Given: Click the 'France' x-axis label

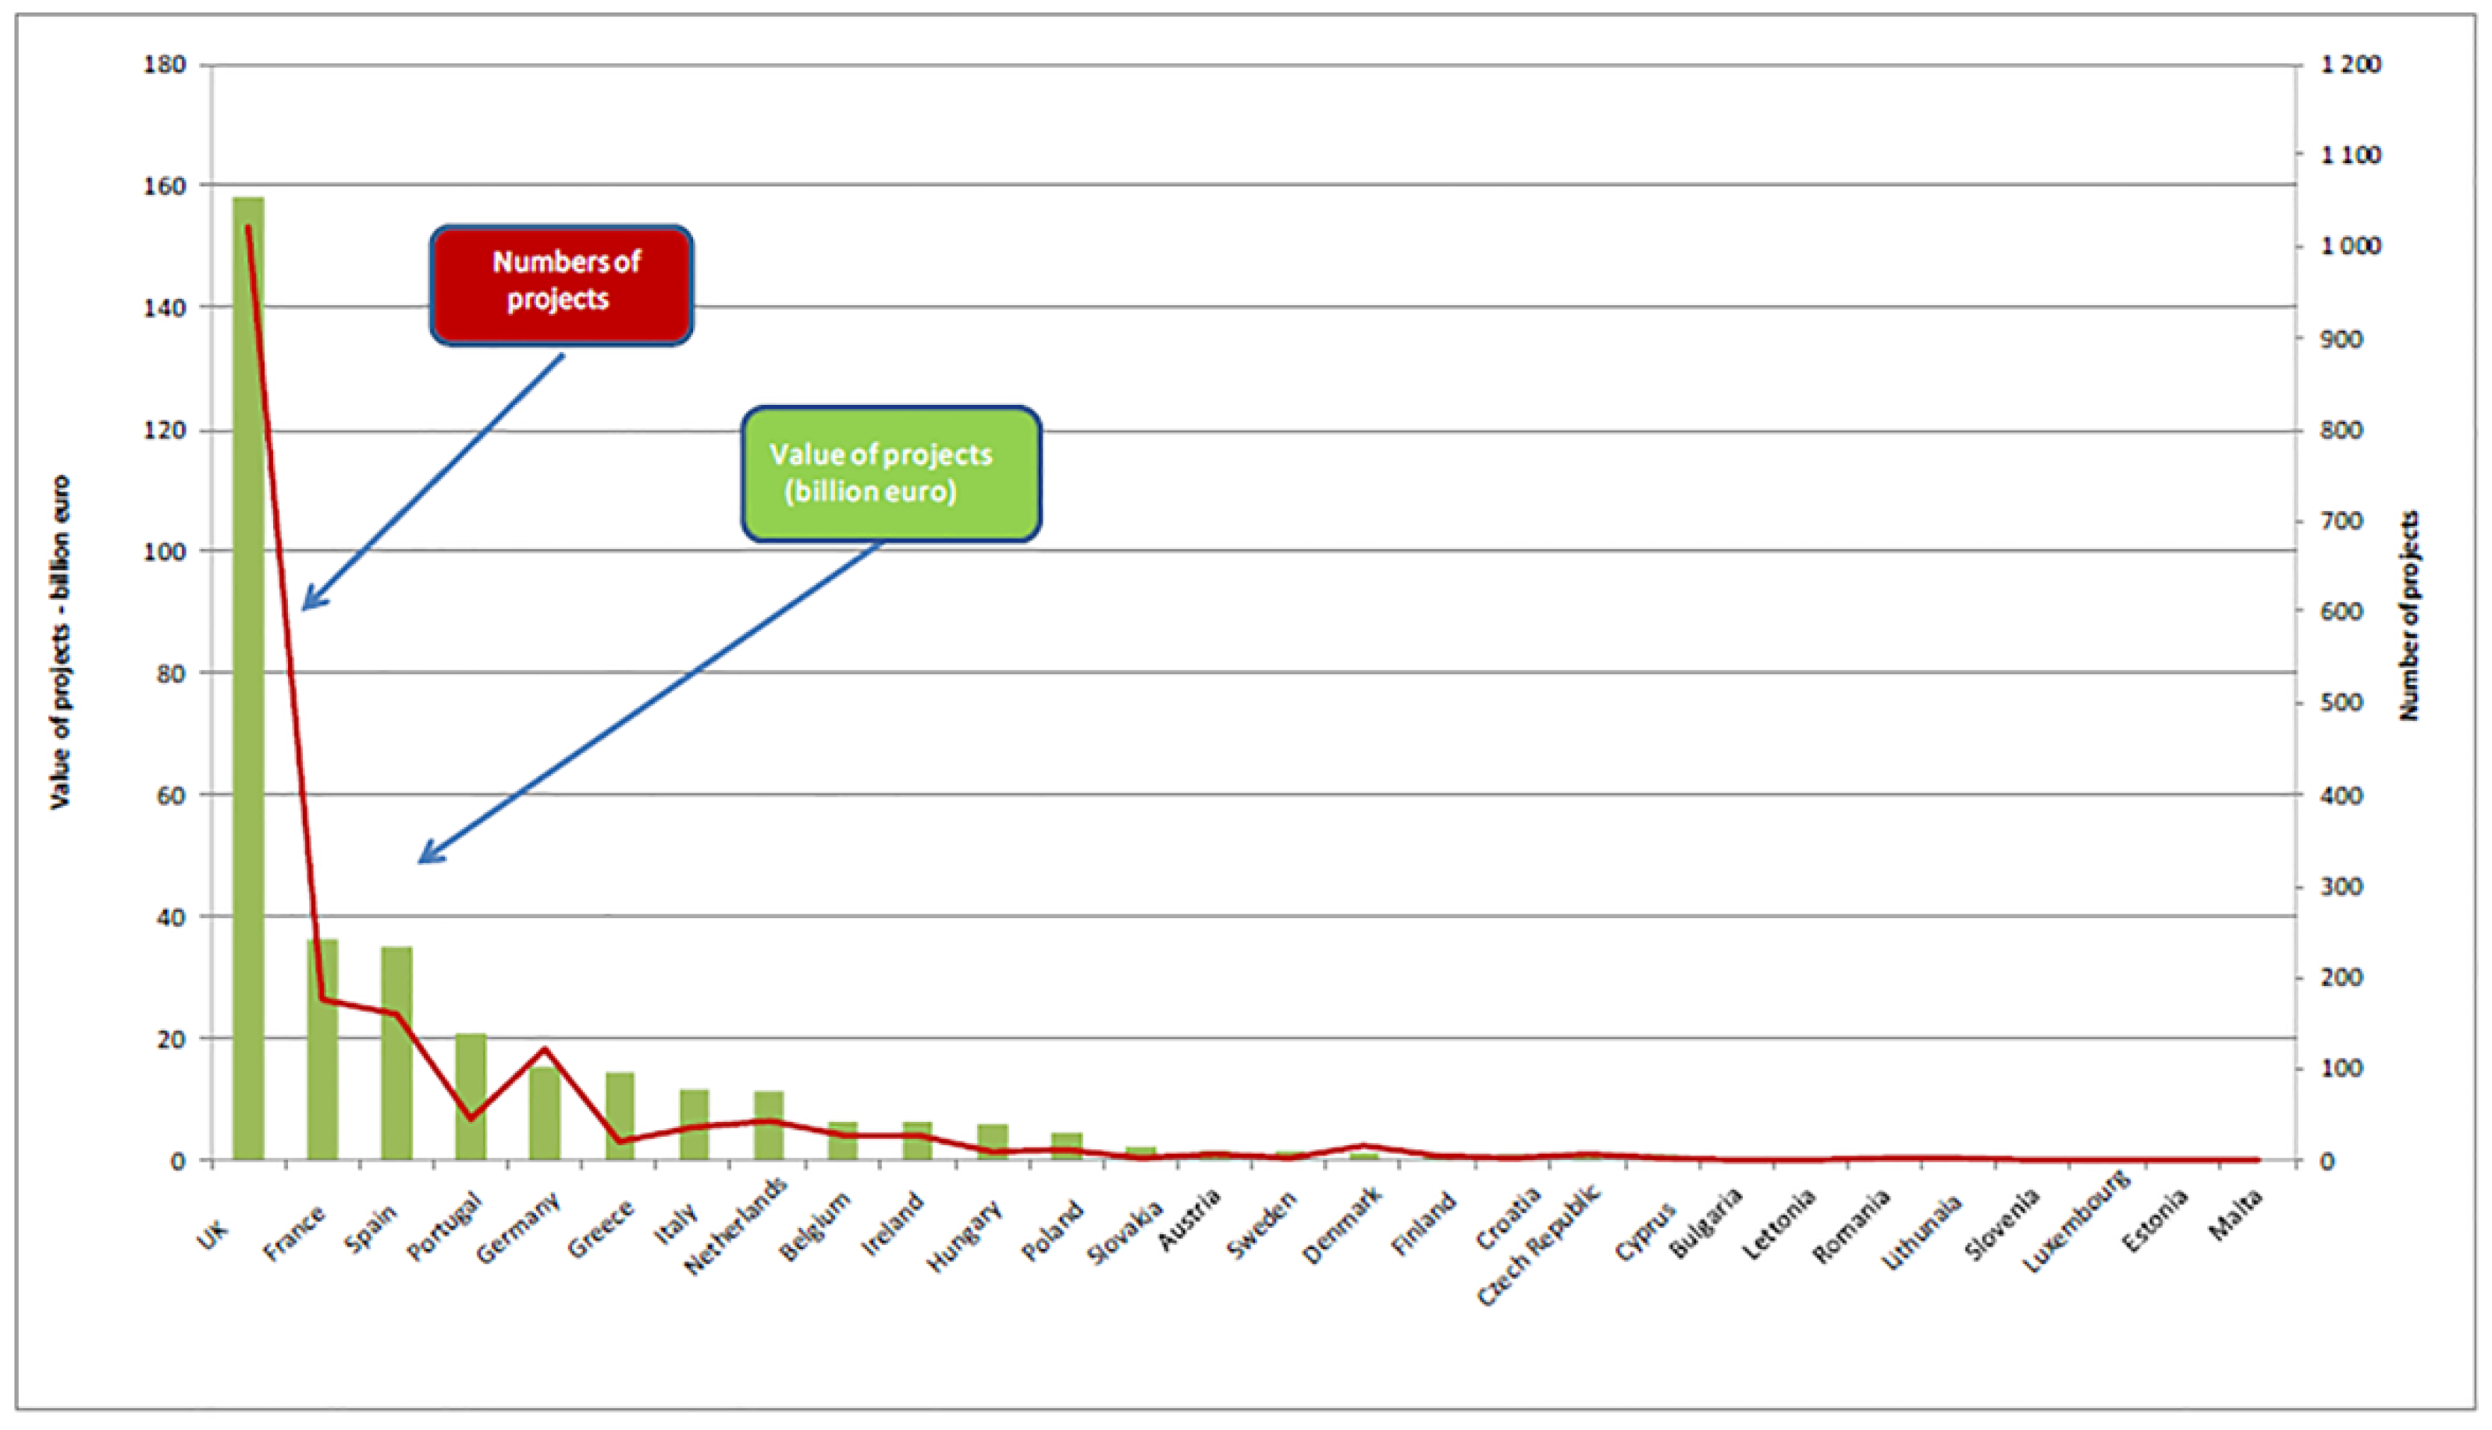Looking at the screenshot, I should pos(293,1232).
